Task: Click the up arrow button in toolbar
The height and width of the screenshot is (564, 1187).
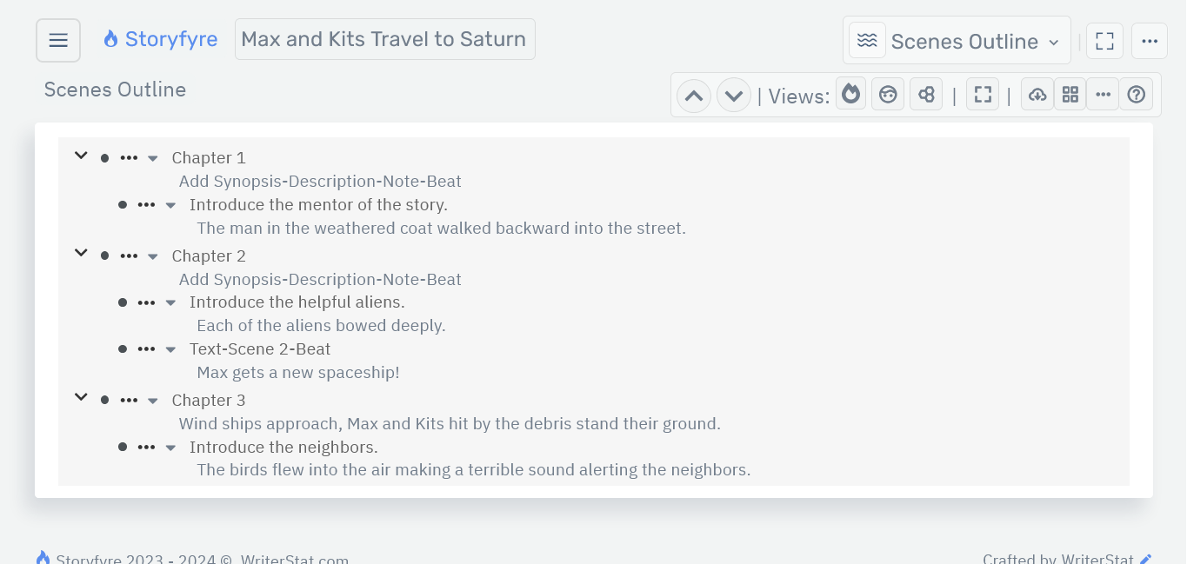Action: click(x=694, y=96)
